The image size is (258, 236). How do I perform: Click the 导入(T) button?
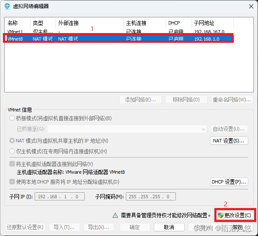(x=64, y=227)
